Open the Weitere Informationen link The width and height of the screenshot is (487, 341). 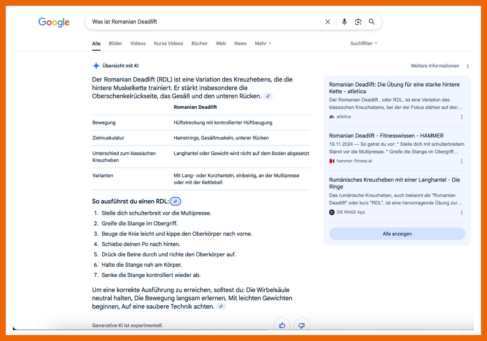coord(435,66)
